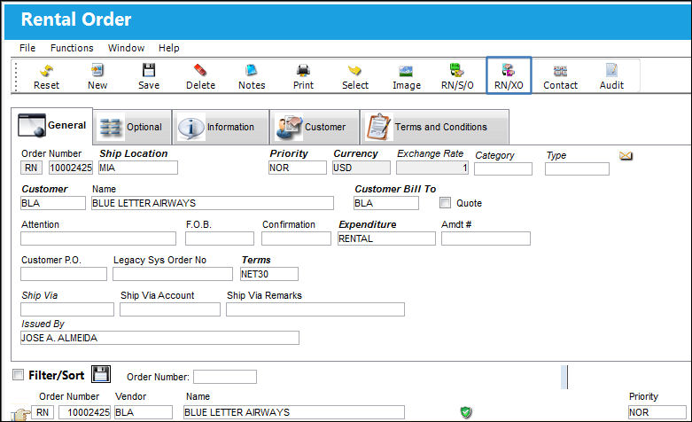
Task: Click the Ship Via Account field
Action: tap(170, 309)
